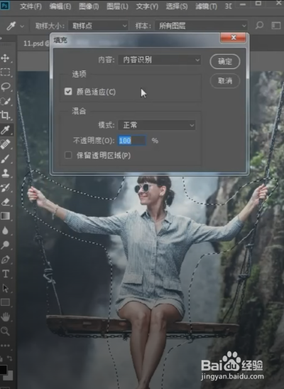Screen dimensions: 284x389
Task: Open the 选择(S) menu
Action: click(177, 6)
